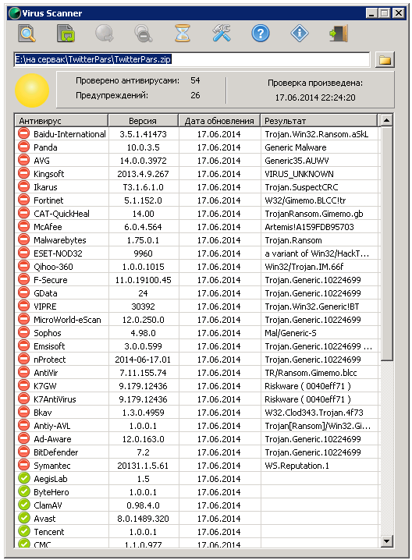The width and height of the screenshot is (412, 560).
Task: Sort by the Антивирус column header
Action: (x=62, y=121)
